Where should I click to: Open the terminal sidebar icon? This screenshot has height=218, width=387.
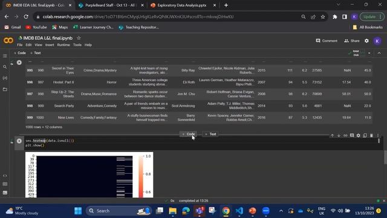(x=5, y=193)
